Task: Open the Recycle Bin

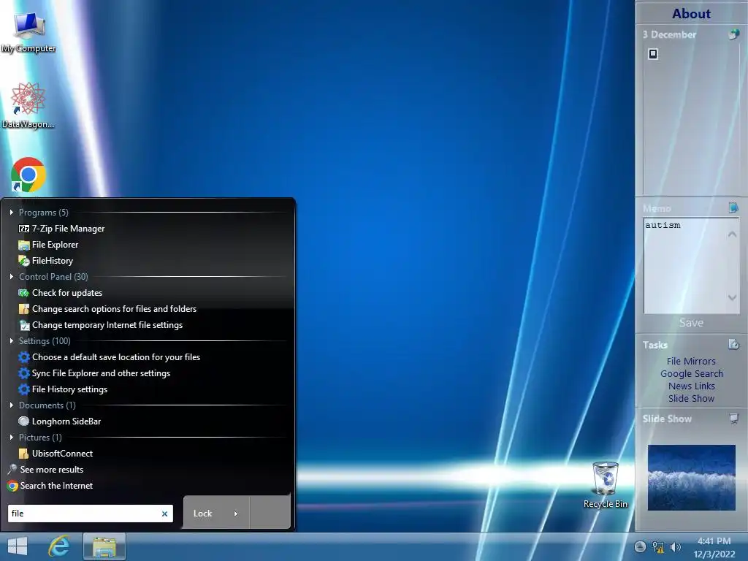Action: tap(606, 485)
